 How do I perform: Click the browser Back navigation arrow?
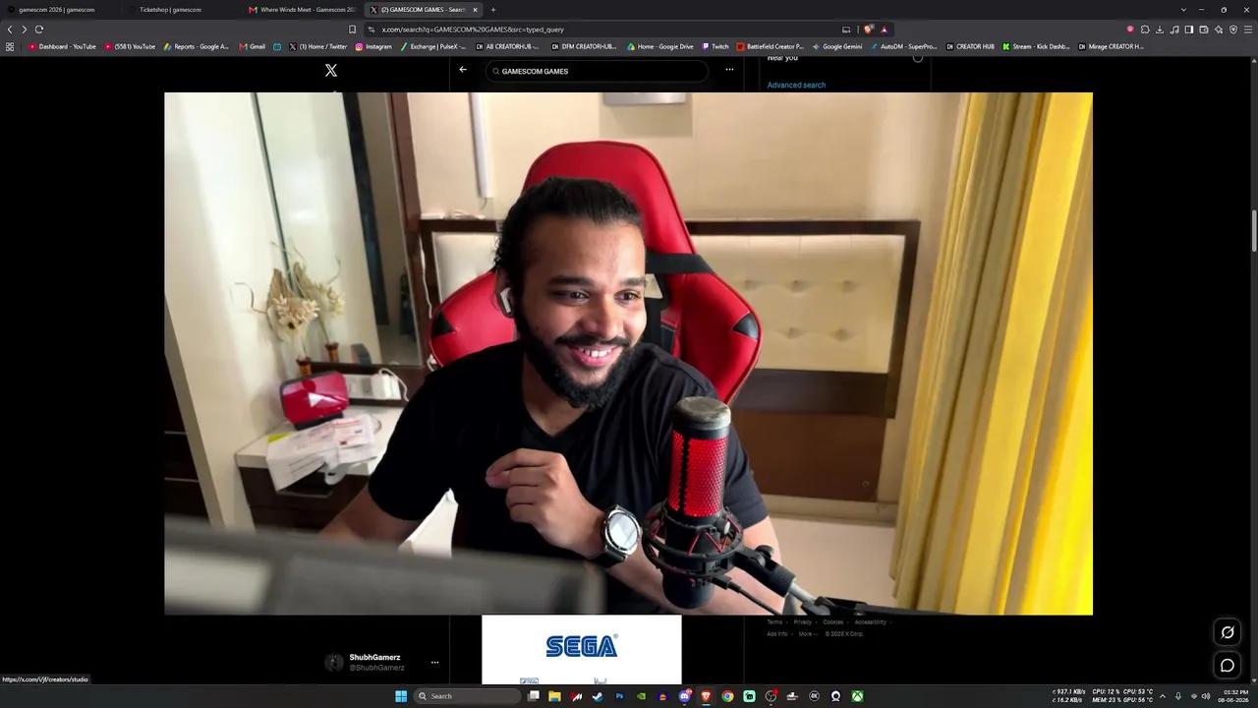10,29
